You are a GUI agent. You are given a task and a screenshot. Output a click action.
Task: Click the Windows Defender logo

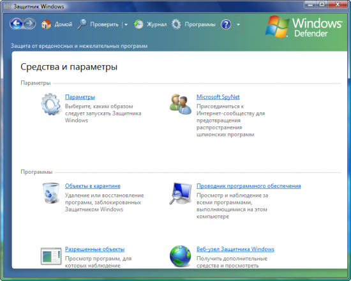point(304,27)
